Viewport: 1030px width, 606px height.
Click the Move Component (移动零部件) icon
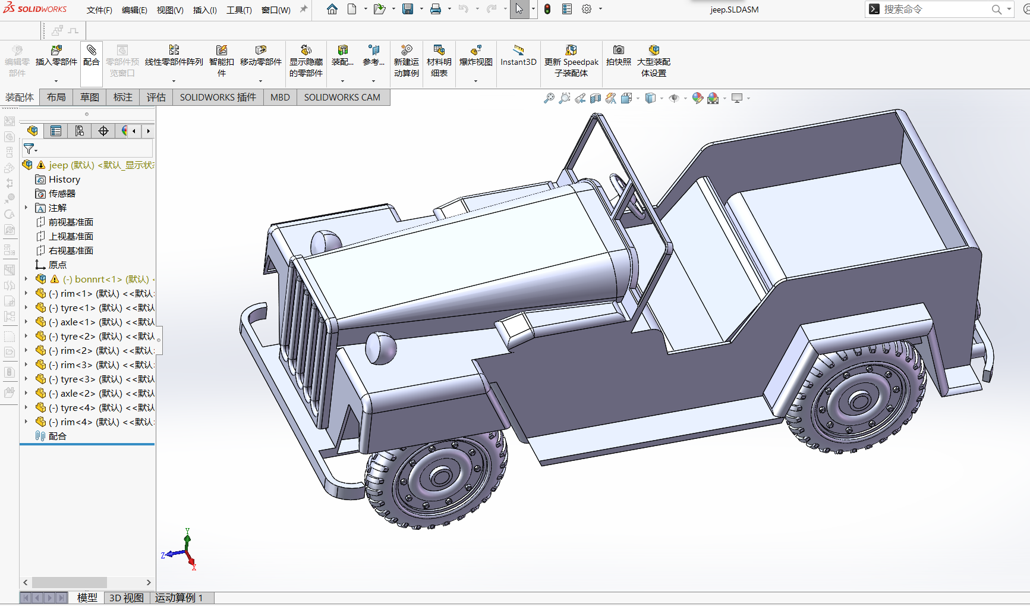click(x=260, y=51)
